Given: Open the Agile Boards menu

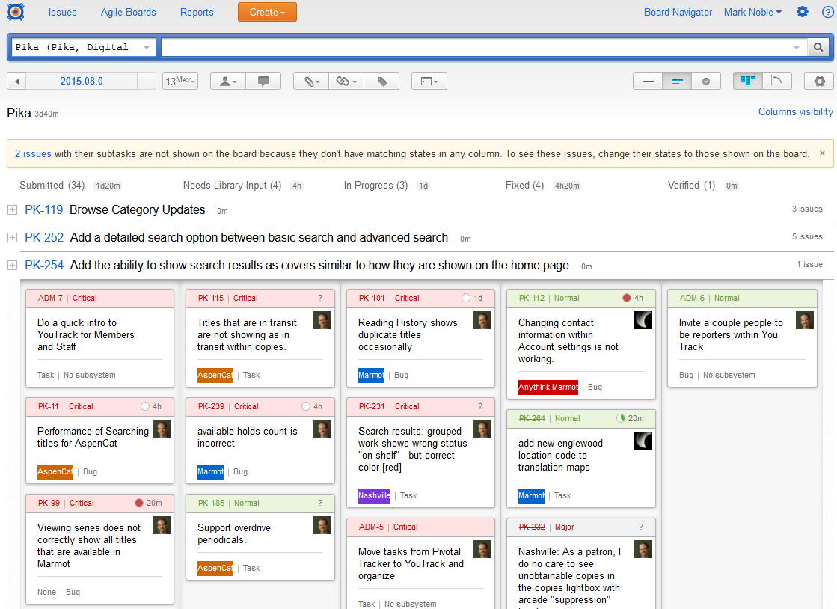Looking at the screenshot, I should (x=129, y=12).
